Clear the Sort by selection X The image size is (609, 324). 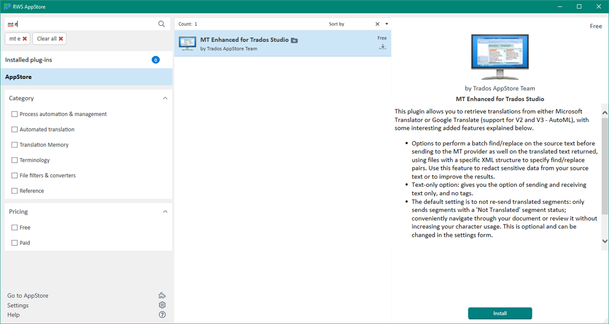coord(377,24)
